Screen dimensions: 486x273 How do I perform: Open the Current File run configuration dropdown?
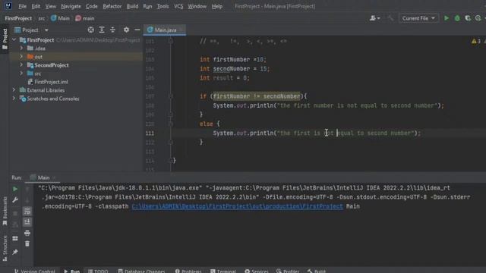(418, 18)
